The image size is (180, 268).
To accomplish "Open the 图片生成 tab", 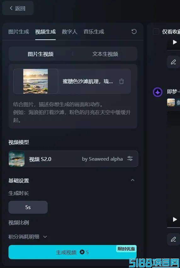I will point(19,31).
